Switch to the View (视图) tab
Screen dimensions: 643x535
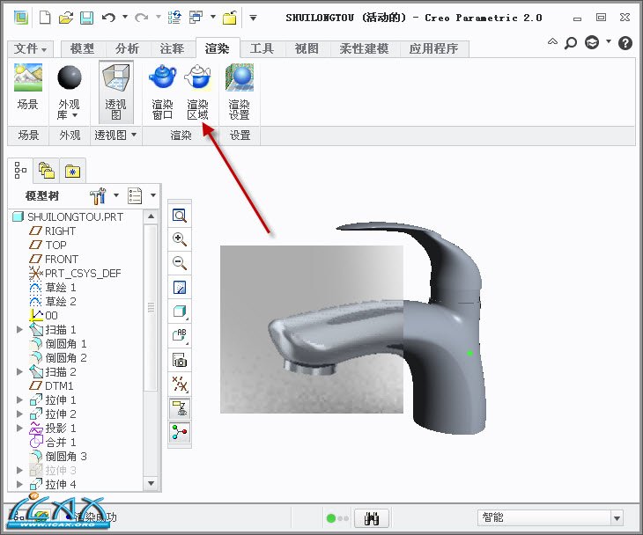(x=307, y=48)
